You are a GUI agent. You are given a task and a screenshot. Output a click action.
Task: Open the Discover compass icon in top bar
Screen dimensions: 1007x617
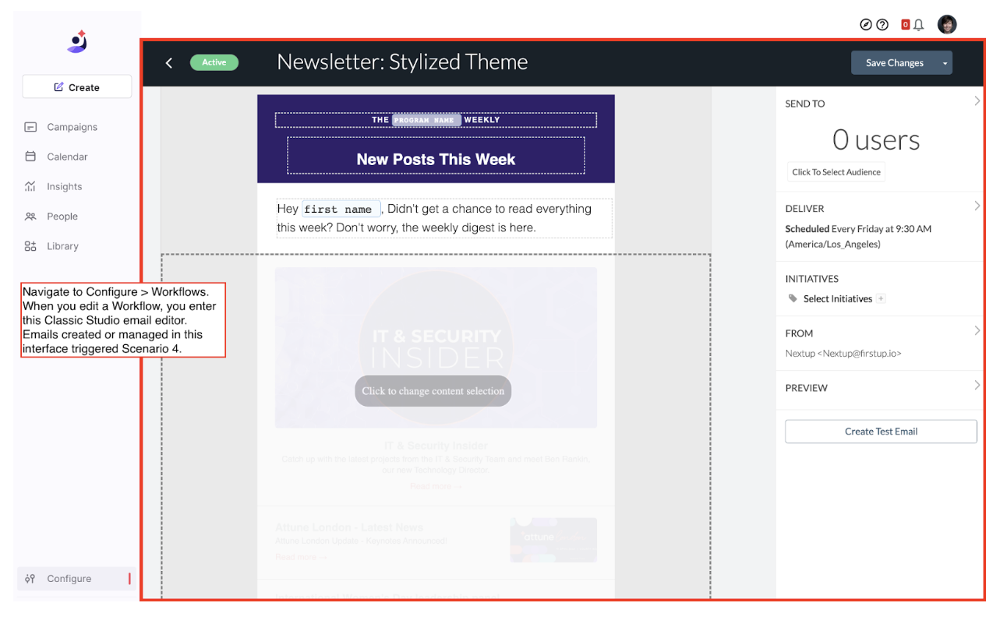click(x=865, y=24)
